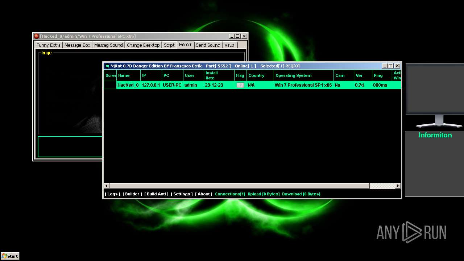The width and height of the screenshot is (464, 261).
Task: Switch to the Message Box tab
Action: click(x=77, y=45)
